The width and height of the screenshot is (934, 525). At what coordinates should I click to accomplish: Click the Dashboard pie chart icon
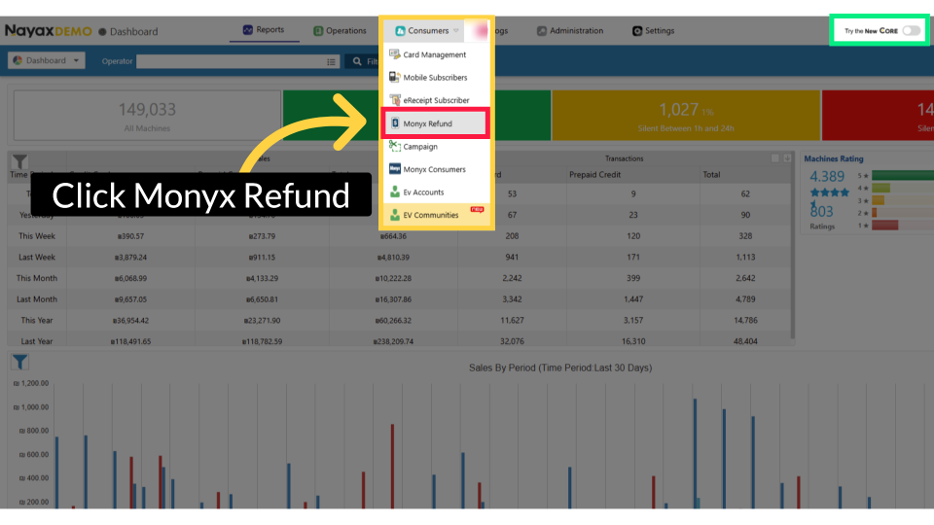tap(18, 60)
